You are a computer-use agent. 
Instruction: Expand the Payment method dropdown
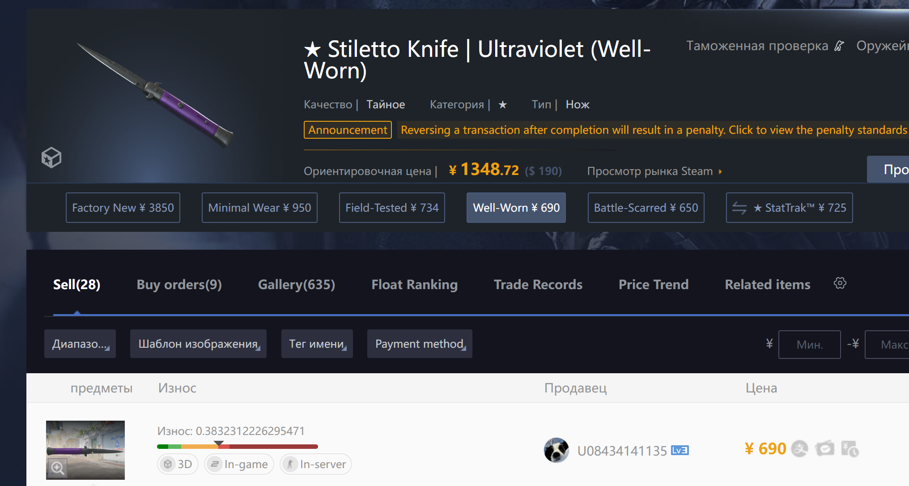pos(420,344)
